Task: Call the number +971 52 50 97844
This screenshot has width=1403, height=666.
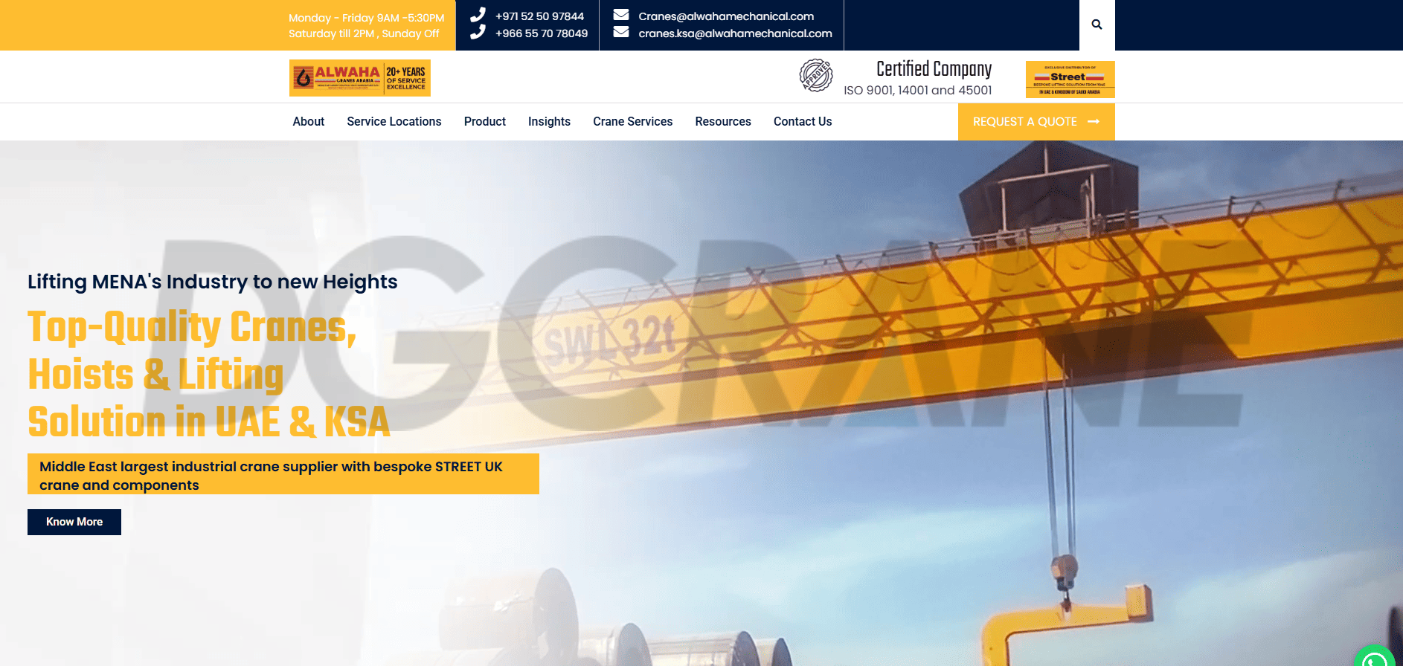Action: [x=539, y=16]
